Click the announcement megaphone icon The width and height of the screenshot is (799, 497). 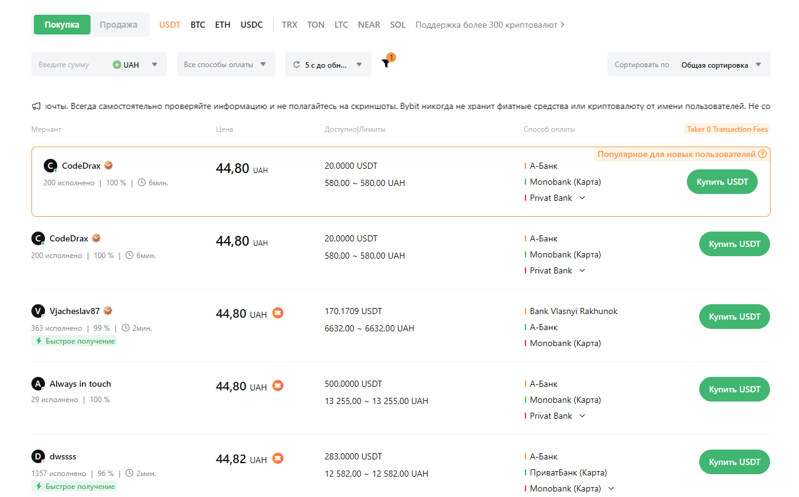[36, 106]
